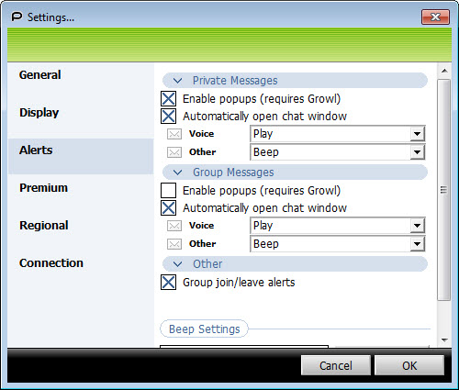This screenshot has width=459, height=390.
Task: Click envelope icon beside Group Messages Voice
Action: point(174,226)
